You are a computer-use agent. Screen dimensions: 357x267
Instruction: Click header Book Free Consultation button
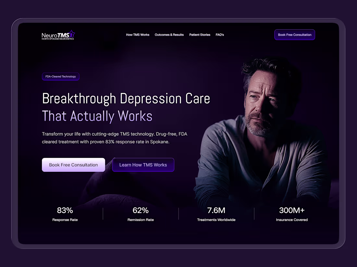(x=295, y=35)
